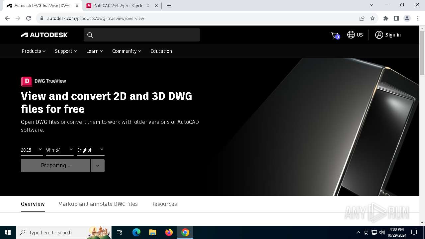Click the Preparing... download button
The height and width of the screenshot is (239, 425).
(x=55, y=166)
